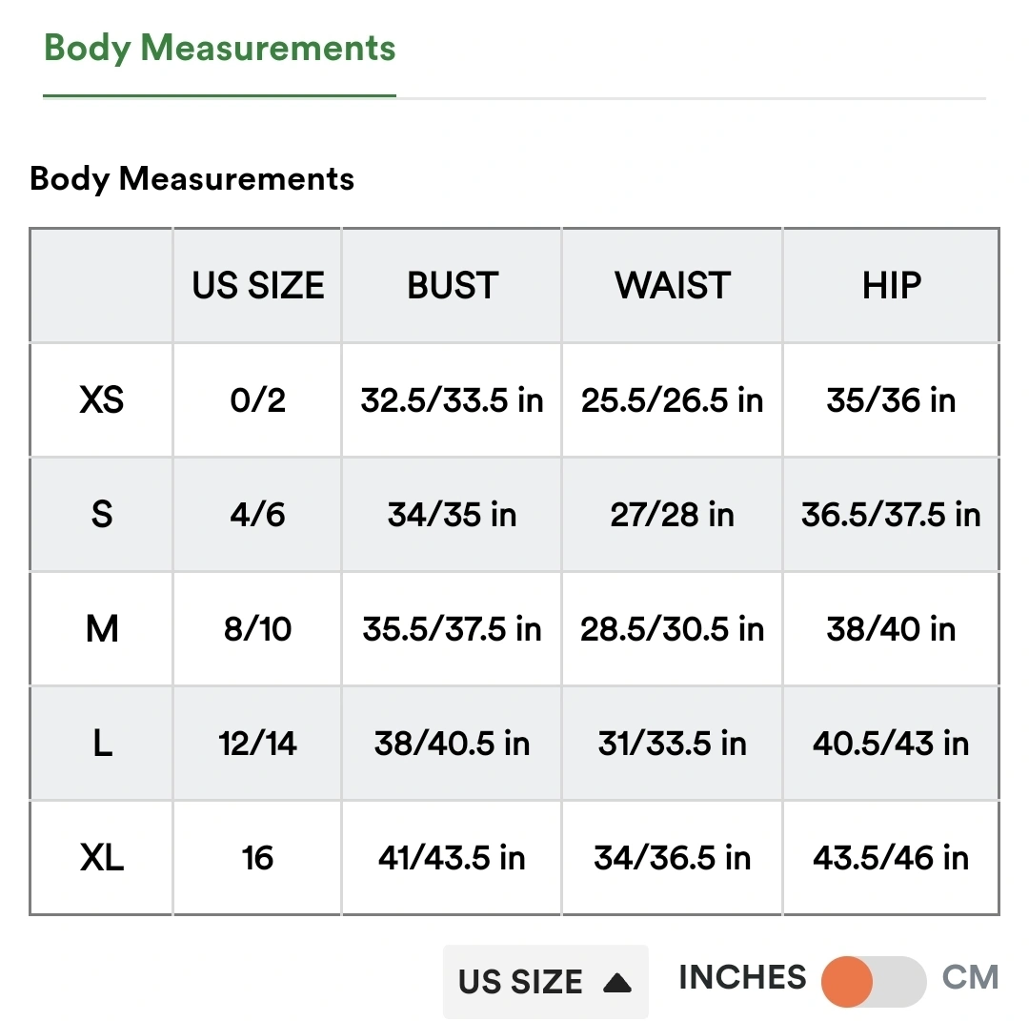
Task: Click the WAIST column header
Action: pyautogui.click(x=673, y=286)
